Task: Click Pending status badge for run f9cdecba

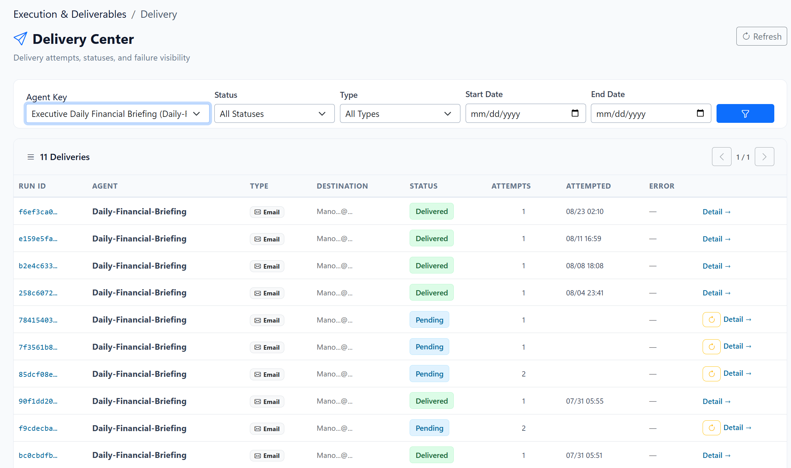Action: 429,428
